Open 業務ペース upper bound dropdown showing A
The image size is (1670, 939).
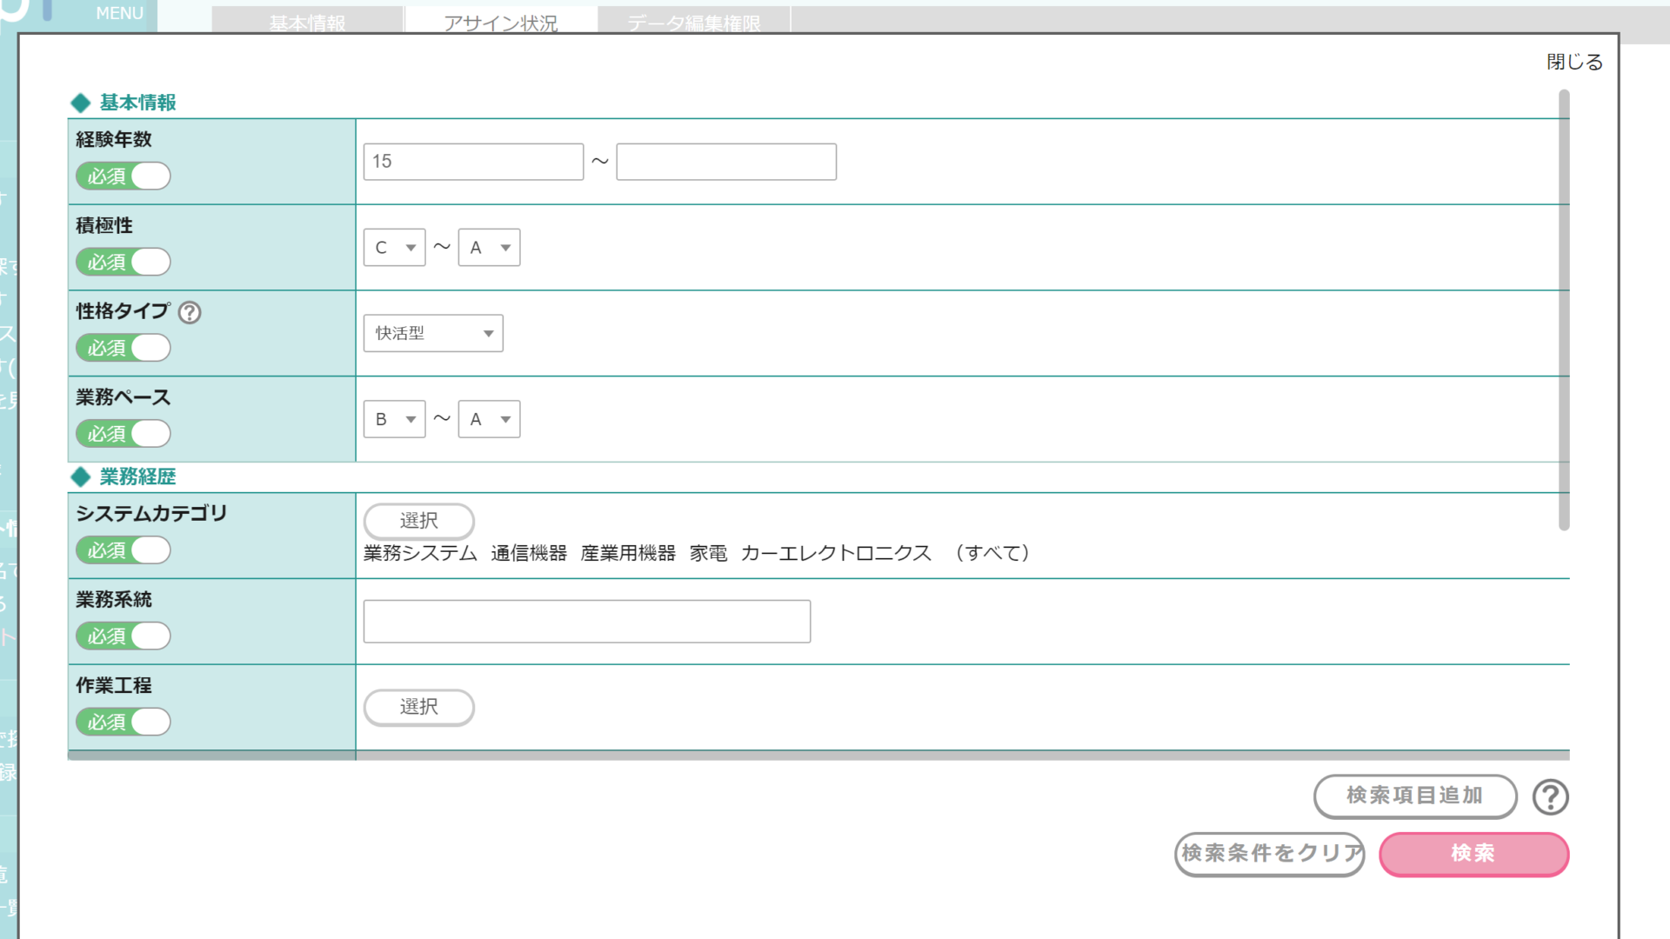489,420
